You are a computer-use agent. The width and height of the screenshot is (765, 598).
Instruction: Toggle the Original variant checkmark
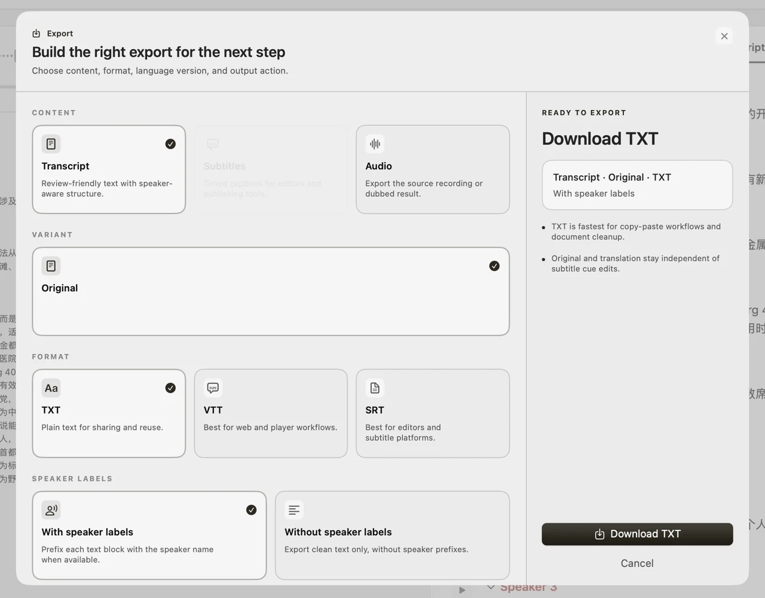click(494, 266)
